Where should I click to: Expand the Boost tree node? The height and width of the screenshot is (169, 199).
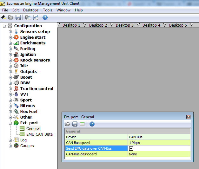(x=10, y=77)
